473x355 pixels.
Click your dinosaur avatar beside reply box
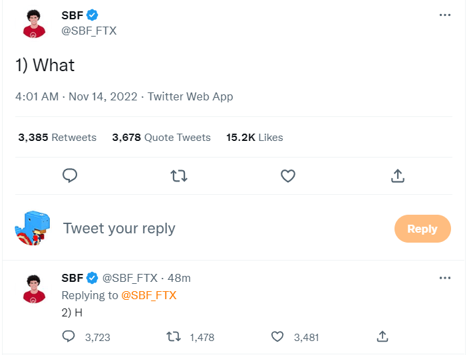(33, 229)
